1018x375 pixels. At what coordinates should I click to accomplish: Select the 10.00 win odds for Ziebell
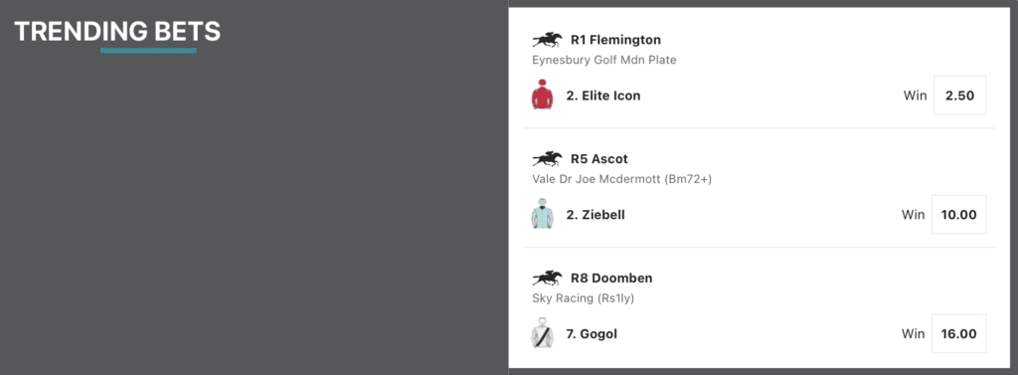click(x=959, y=215)
